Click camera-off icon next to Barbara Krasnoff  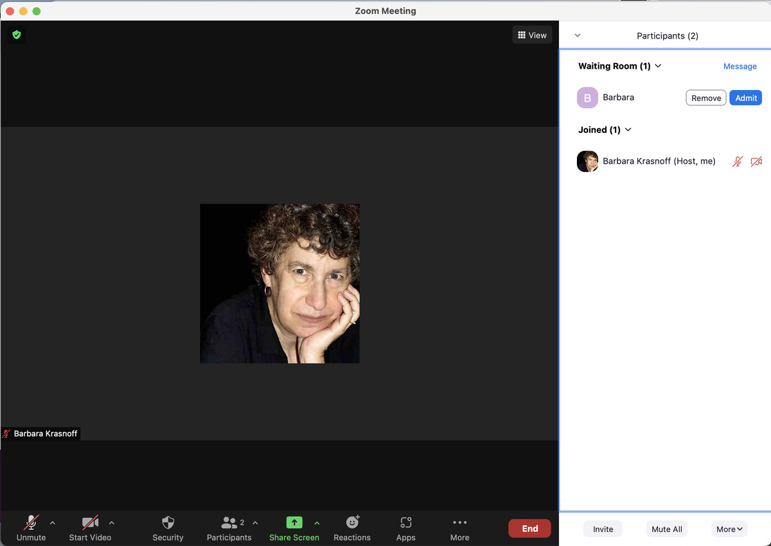[756, 161]
